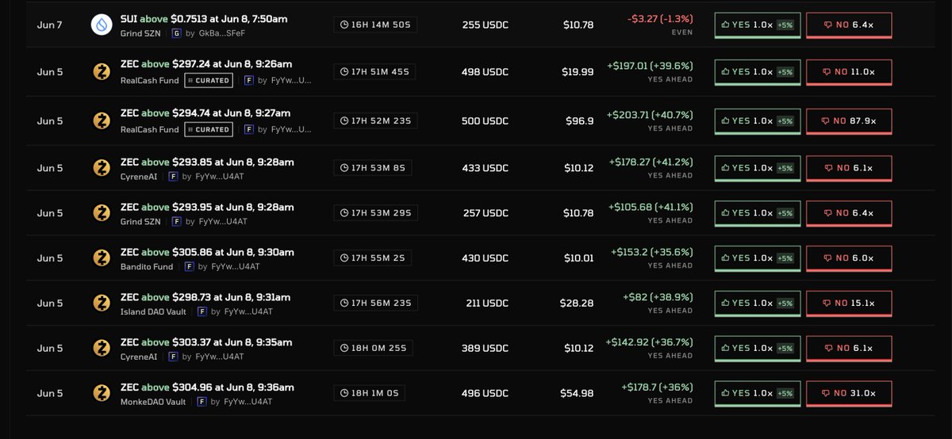This screenshot has height=439, width=952.
Task: Click clock timer 16H 14M 50S
Action: click(375, 25)
